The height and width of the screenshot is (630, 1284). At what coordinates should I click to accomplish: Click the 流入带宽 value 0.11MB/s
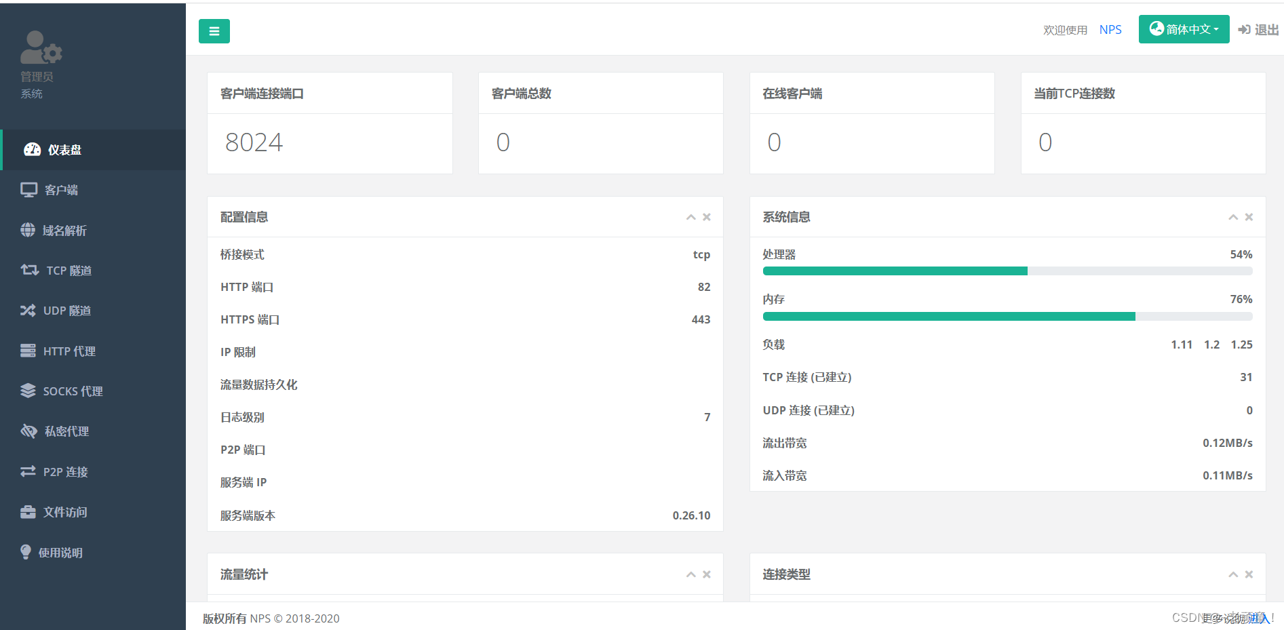[1228, 476]
